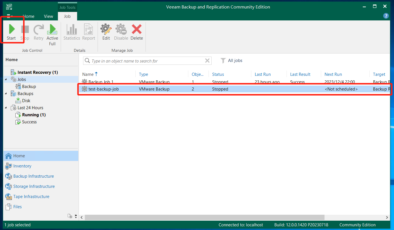Select the Jobs tree node

[22, 79]
